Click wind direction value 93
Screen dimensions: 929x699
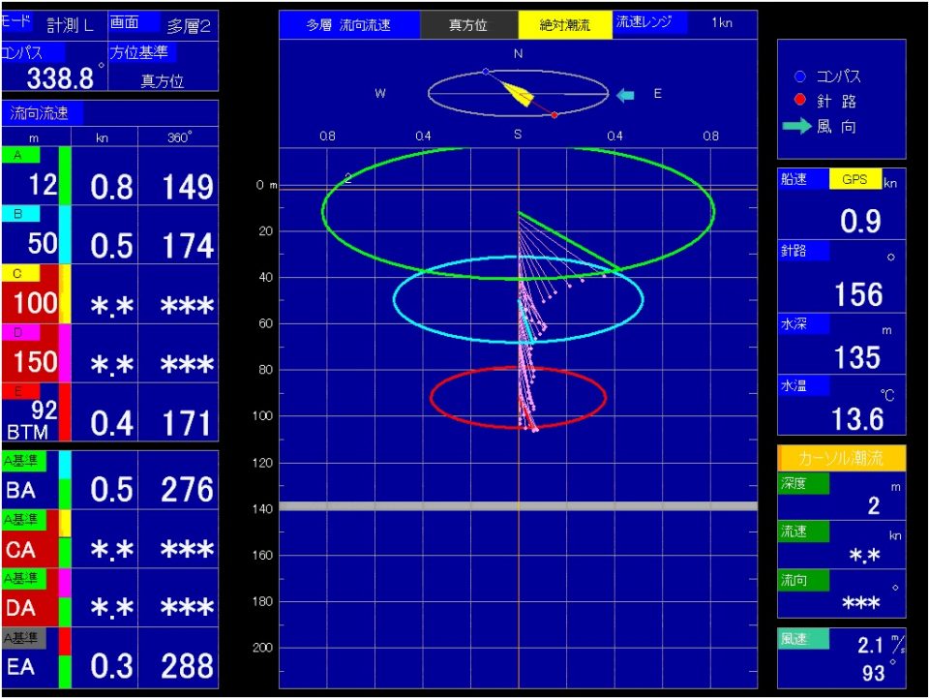(873, 673)
